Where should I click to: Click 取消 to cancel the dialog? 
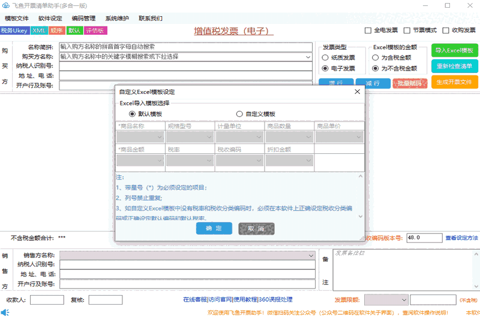[256, 229]
